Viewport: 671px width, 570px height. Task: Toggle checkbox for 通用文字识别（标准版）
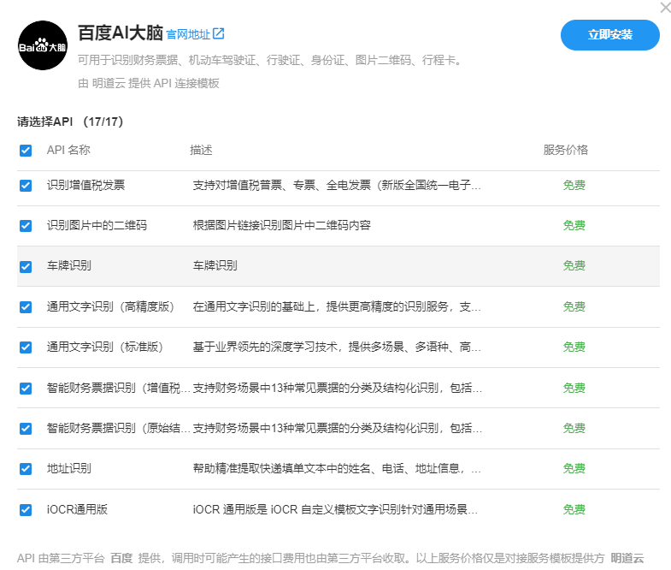pyautogui.click(x=26, y=347)
